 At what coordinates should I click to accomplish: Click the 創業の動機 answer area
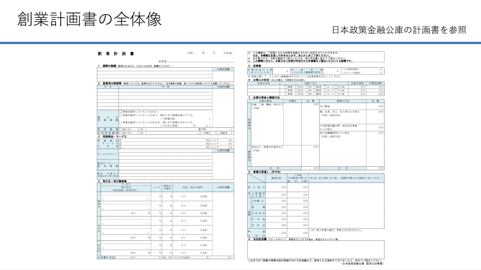coord(155,75)
